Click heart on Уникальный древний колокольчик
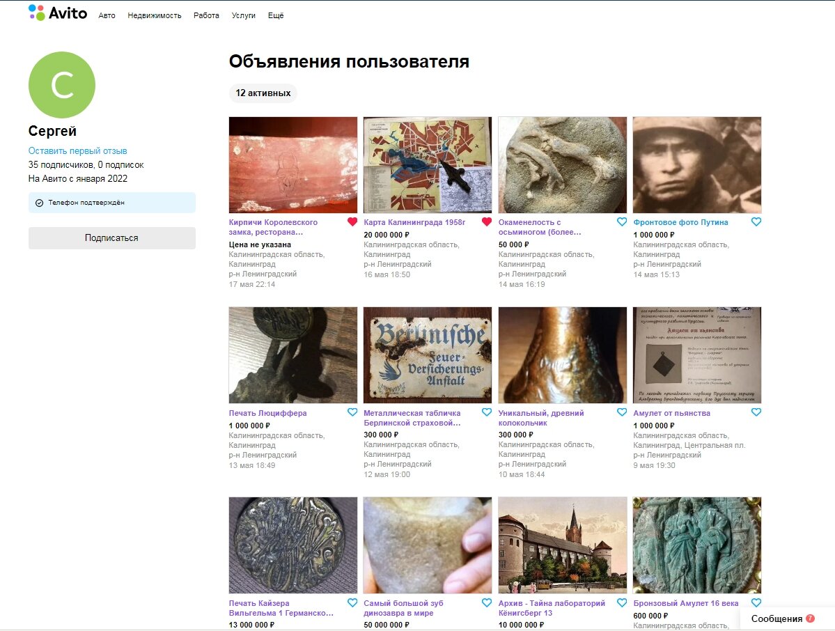835x631 pixels. [x=621, y=412]
